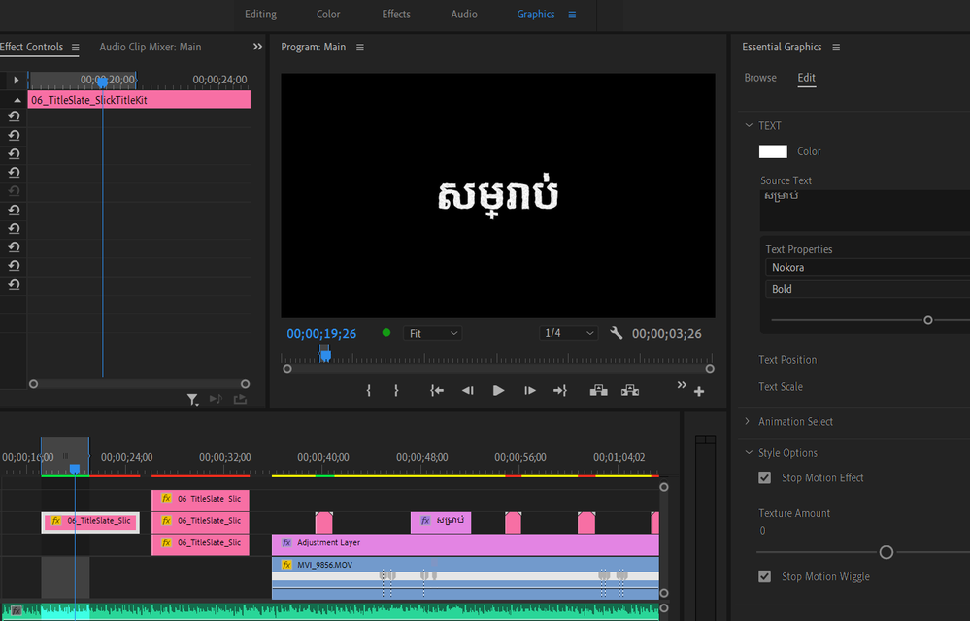This screenshot has height=621, width=970.
Task: Step back one frame
Action: pos(468,390)
